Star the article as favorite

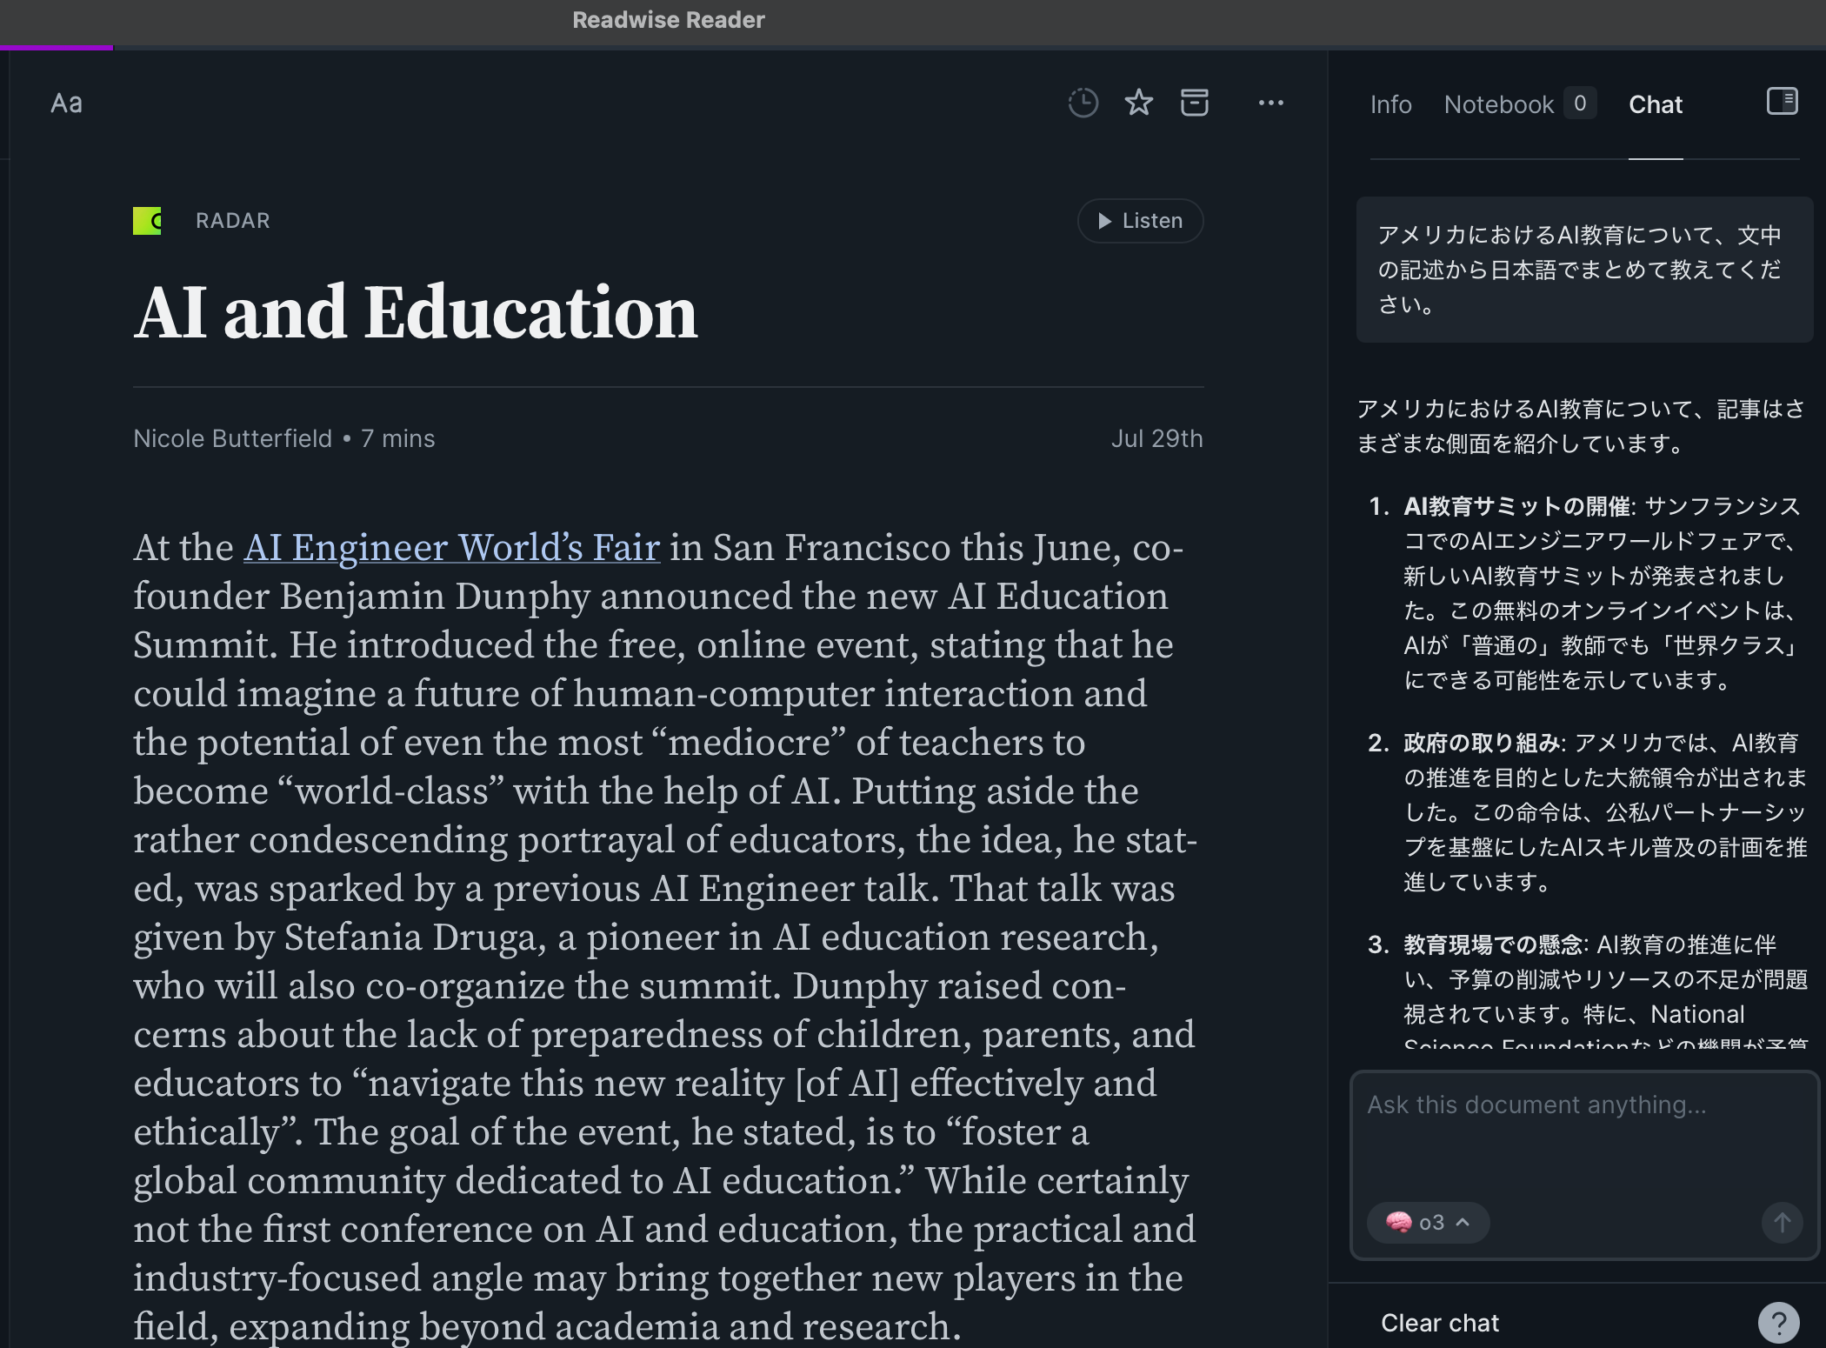[1138, 103]
